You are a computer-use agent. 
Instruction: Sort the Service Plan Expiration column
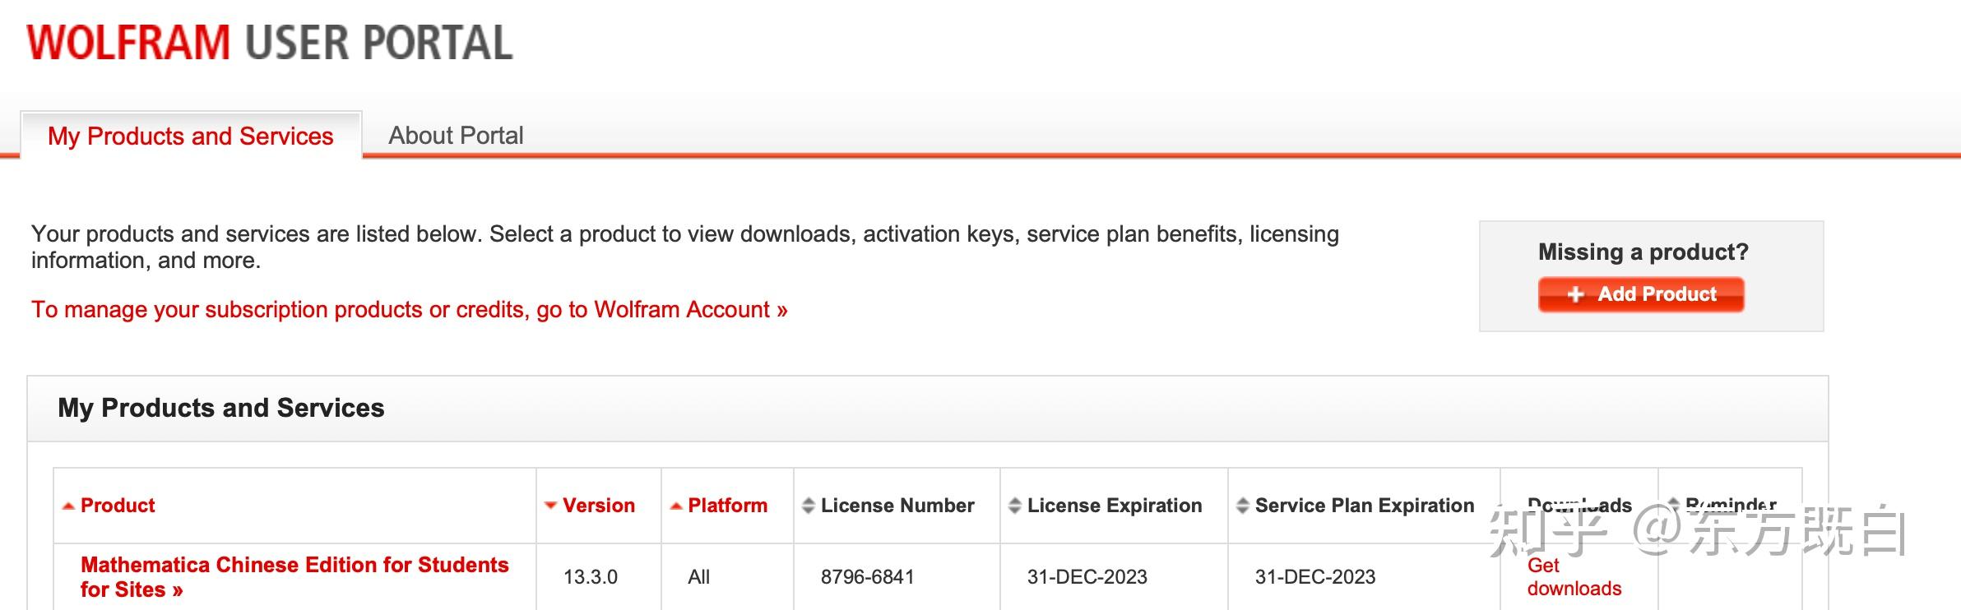1243,506
